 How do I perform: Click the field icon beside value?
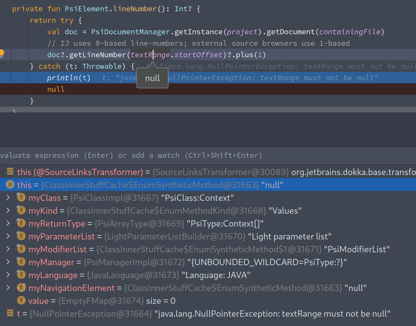[21, 301]
